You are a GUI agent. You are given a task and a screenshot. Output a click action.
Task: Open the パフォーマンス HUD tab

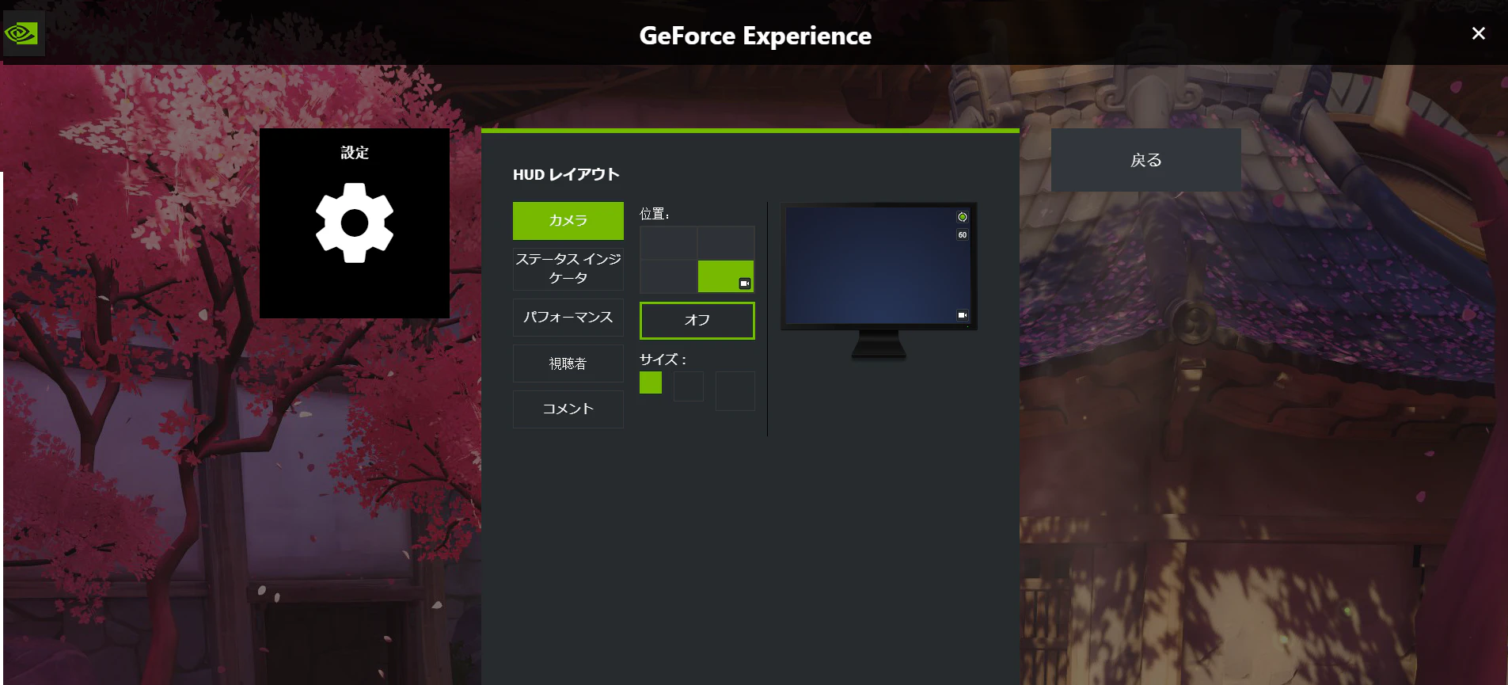tap(568, 318)
